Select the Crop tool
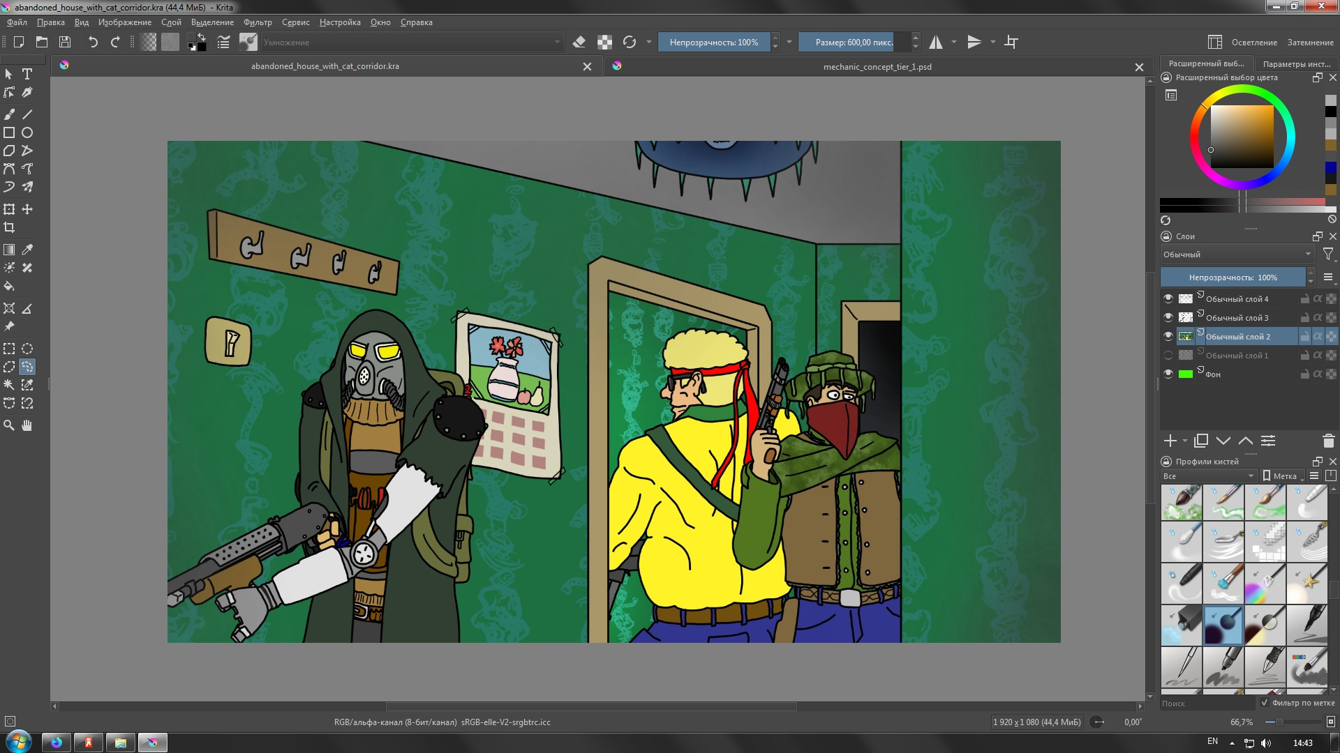 pos(9,227)
